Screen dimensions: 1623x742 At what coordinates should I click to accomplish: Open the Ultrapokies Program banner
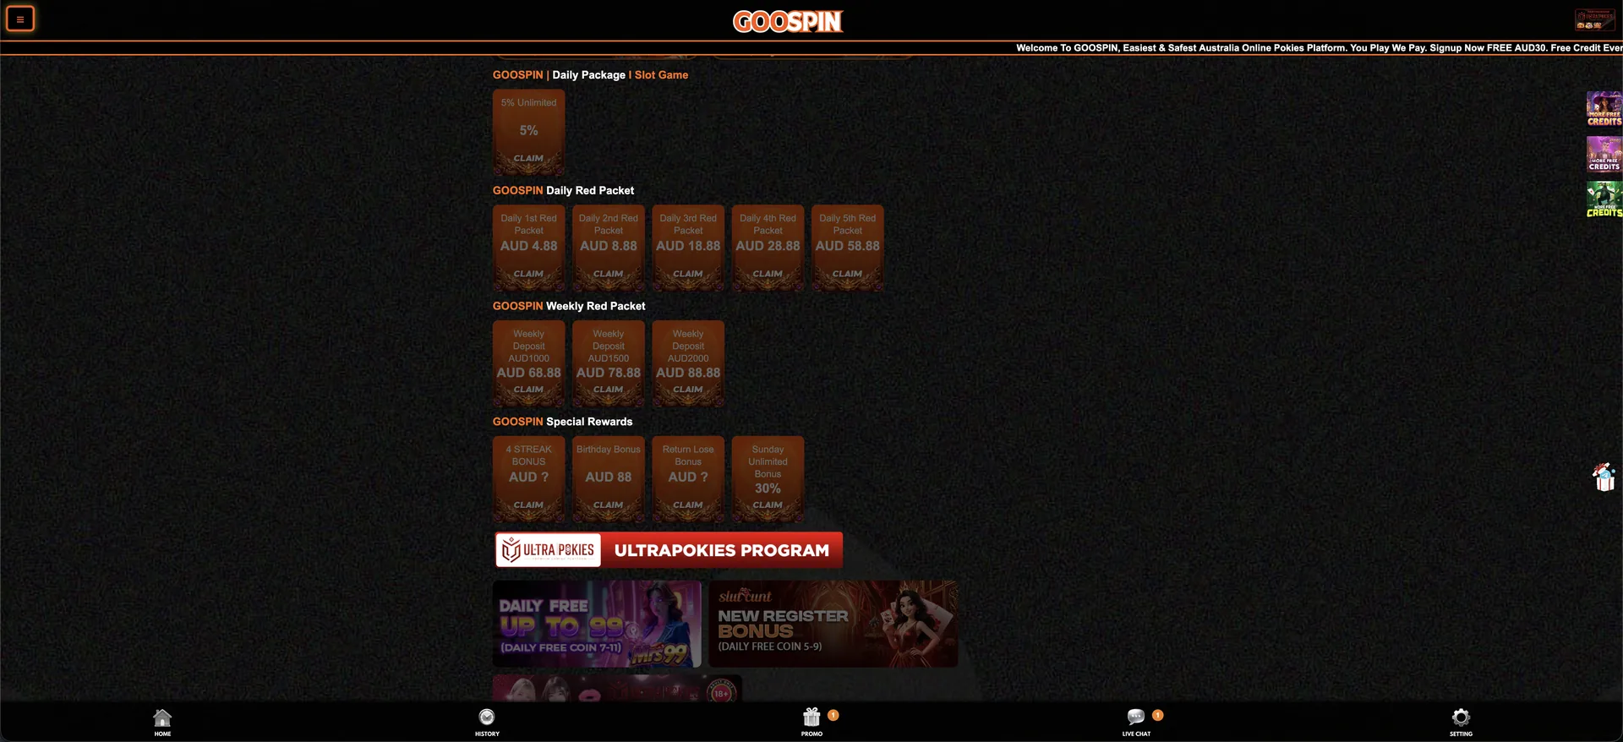point(669,550)
